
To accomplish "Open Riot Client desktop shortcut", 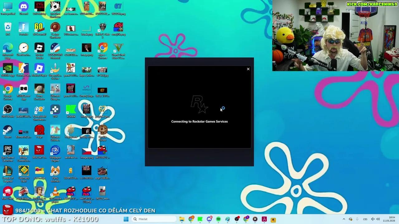I will 8,194.
